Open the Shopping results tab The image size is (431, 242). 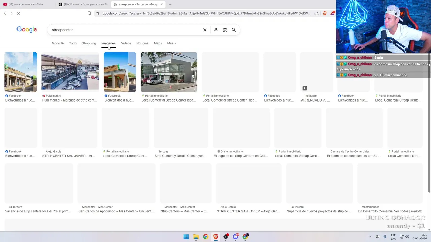(89, 43)
